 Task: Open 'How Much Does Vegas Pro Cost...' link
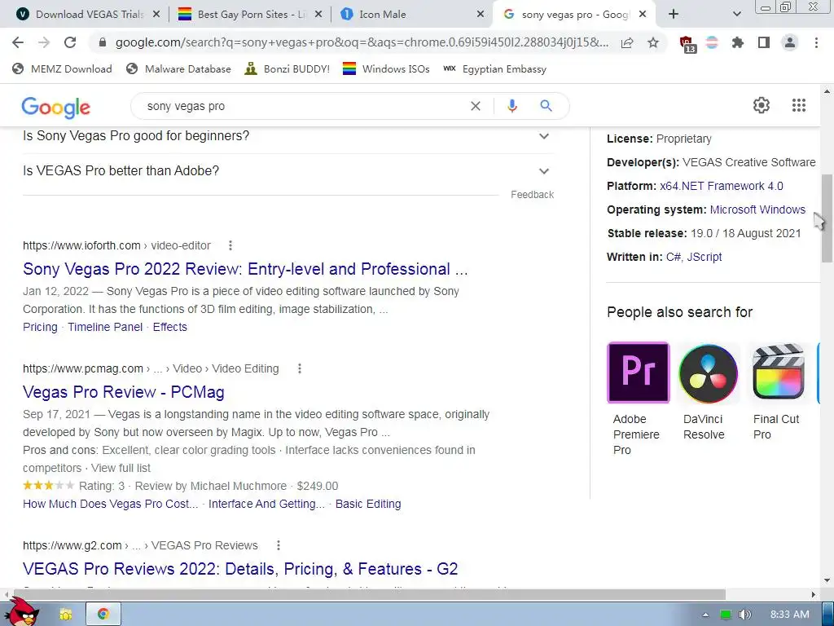pos(110,504)
